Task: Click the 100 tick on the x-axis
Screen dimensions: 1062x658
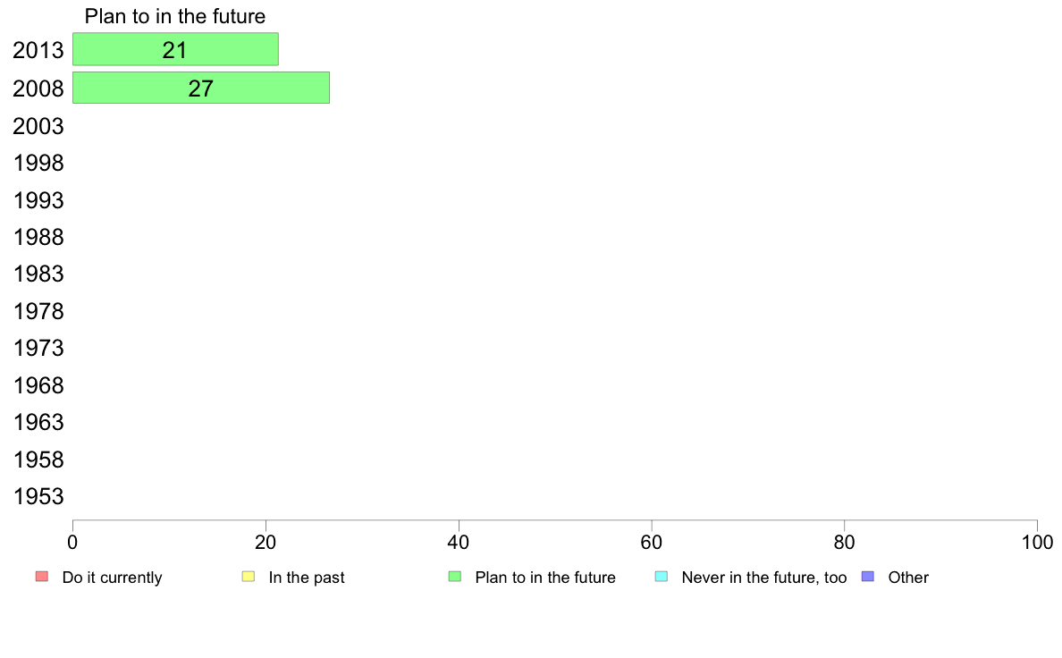Action: [1037, 542]
